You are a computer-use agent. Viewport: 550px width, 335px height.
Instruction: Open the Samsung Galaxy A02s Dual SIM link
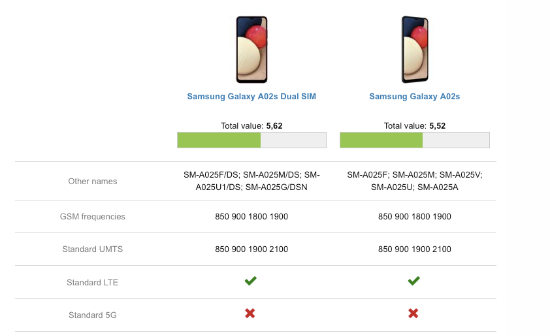pyautogui.click(x=251, y=97)
